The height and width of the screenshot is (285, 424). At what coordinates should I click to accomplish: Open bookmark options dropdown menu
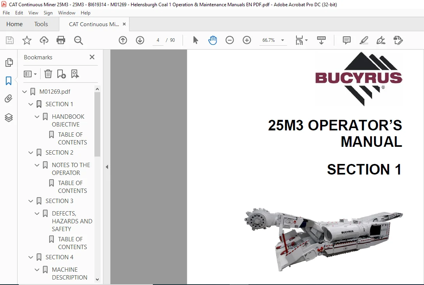30,74
